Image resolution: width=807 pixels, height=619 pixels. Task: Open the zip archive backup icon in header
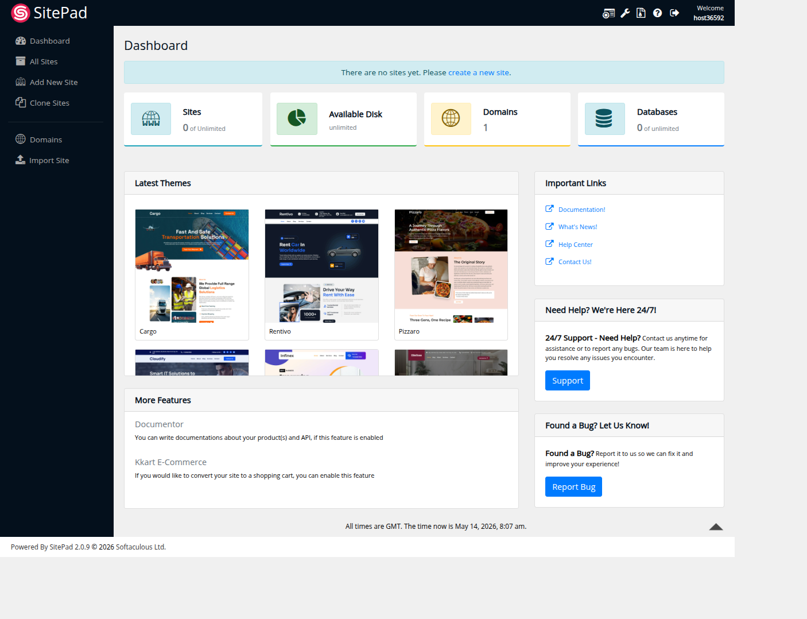641,13
